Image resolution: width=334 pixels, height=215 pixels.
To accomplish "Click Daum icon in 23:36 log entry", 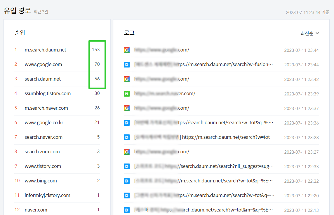I will (x=127, y=123).
